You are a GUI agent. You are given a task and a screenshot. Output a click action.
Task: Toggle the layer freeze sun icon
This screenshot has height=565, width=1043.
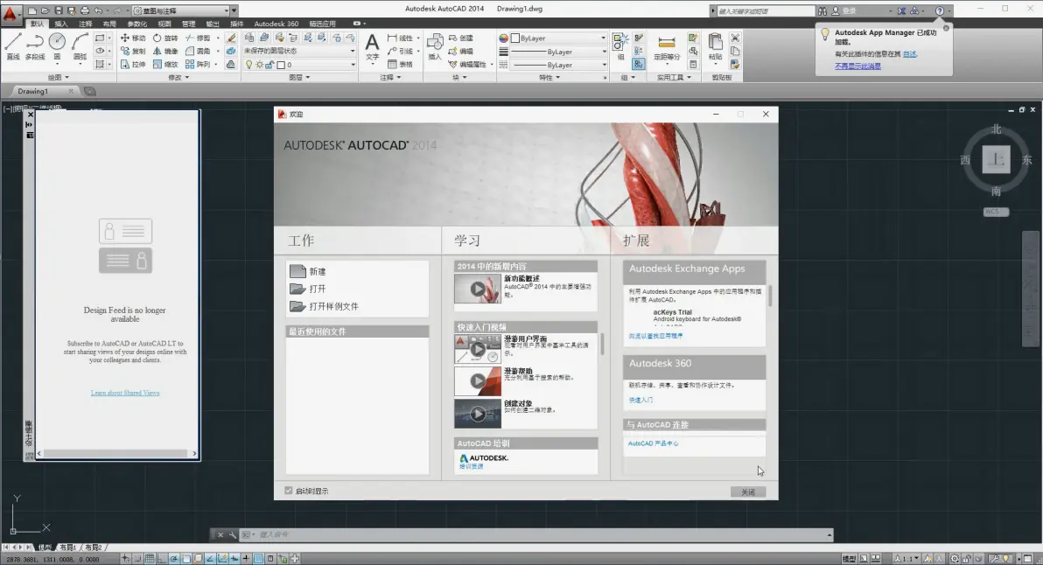tap(259, 65)
